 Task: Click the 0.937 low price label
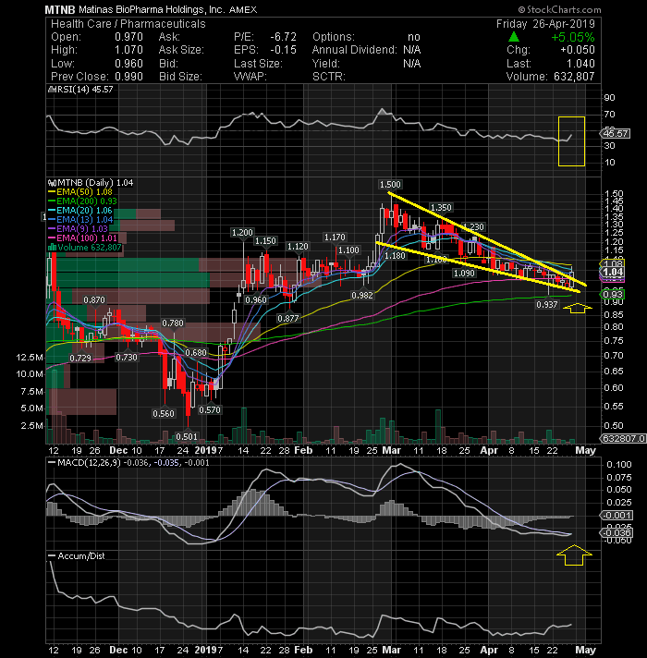(547, 305)
